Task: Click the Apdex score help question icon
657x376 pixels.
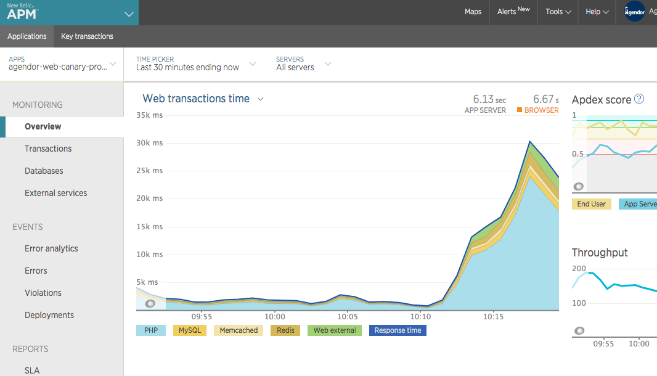Action: (639, 99)
